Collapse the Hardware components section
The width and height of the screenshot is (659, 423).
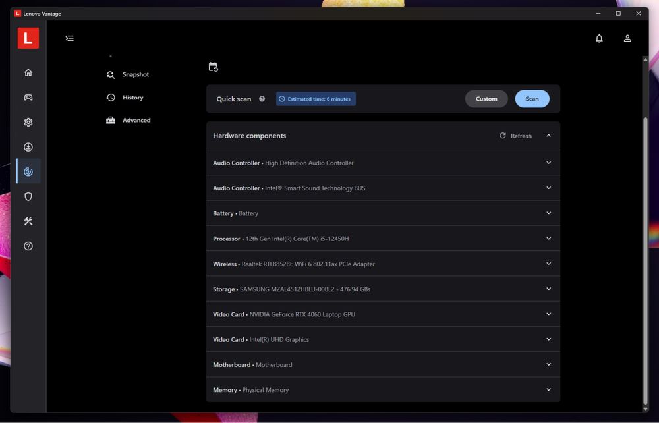click(x=549, y=136)
